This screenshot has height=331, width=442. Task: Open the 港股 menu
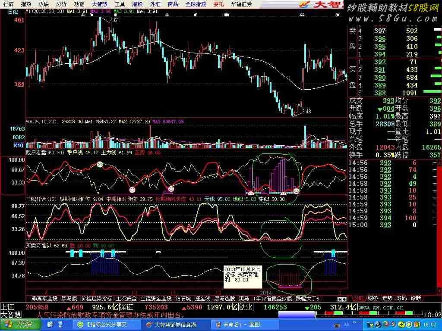tap(137, 4)
